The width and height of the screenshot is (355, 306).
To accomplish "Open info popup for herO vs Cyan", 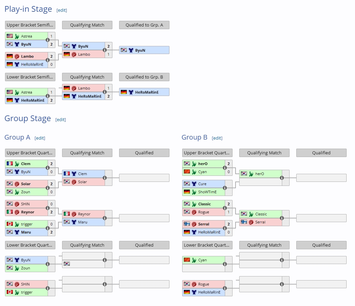I will 225,168.
